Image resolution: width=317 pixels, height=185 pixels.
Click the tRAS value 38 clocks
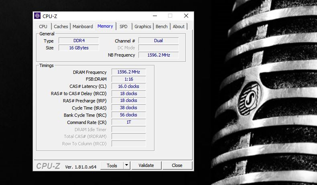coord(128,108)
